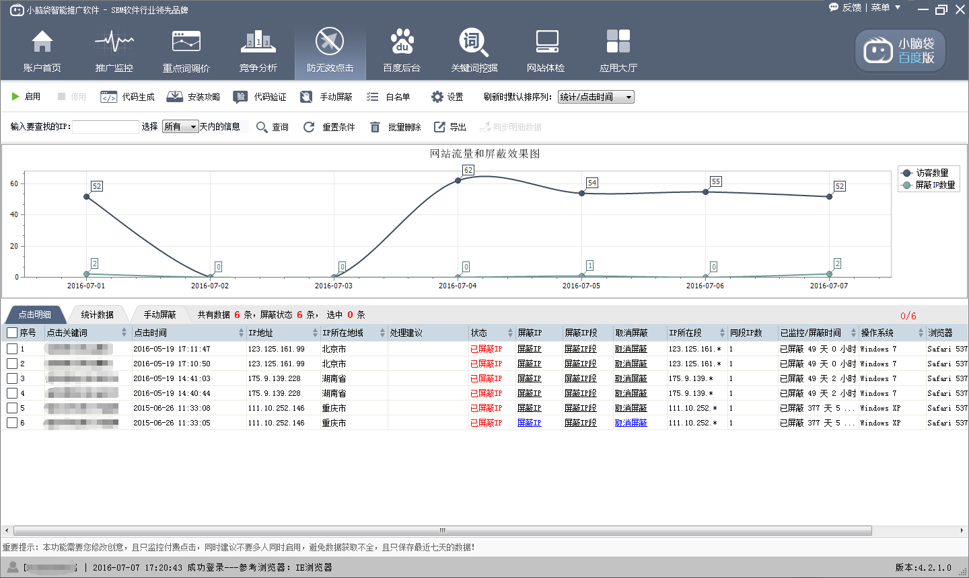Open 百度后台 paw icon
Screen dimensions: 969x578
pyautogui.click(x=402, y=42)
